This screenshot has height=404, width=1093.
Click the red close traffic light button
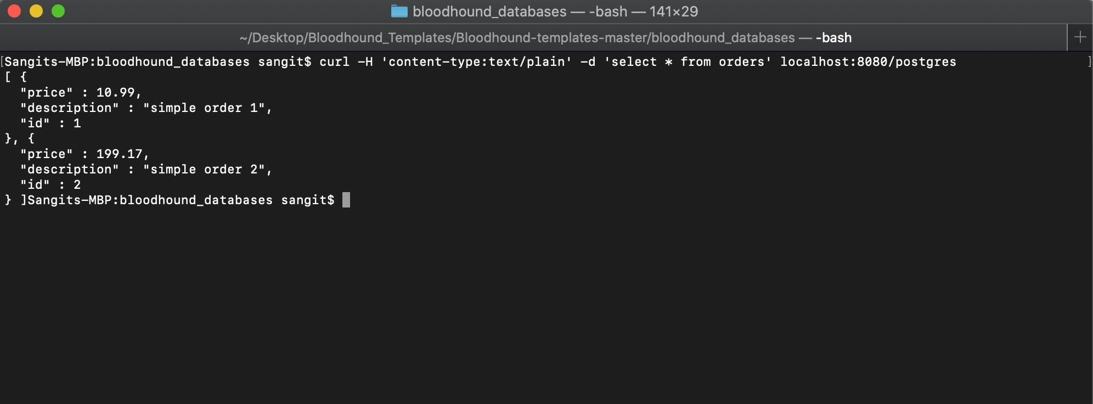click(x=14, y=10)
